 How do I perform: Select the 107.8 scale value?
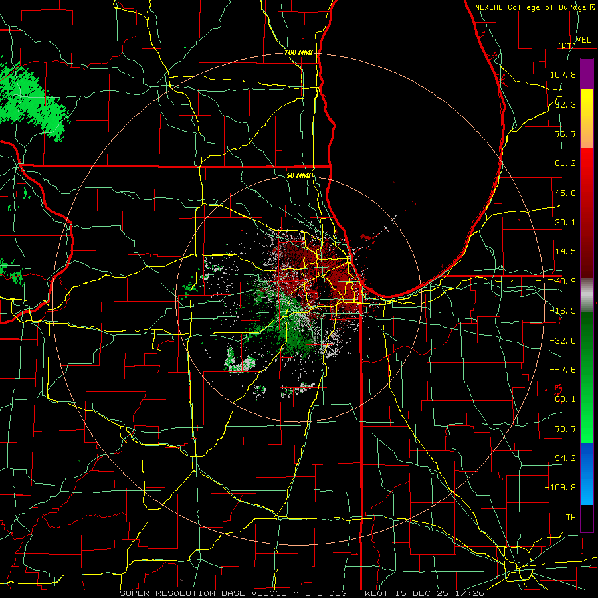coord(563,74)
